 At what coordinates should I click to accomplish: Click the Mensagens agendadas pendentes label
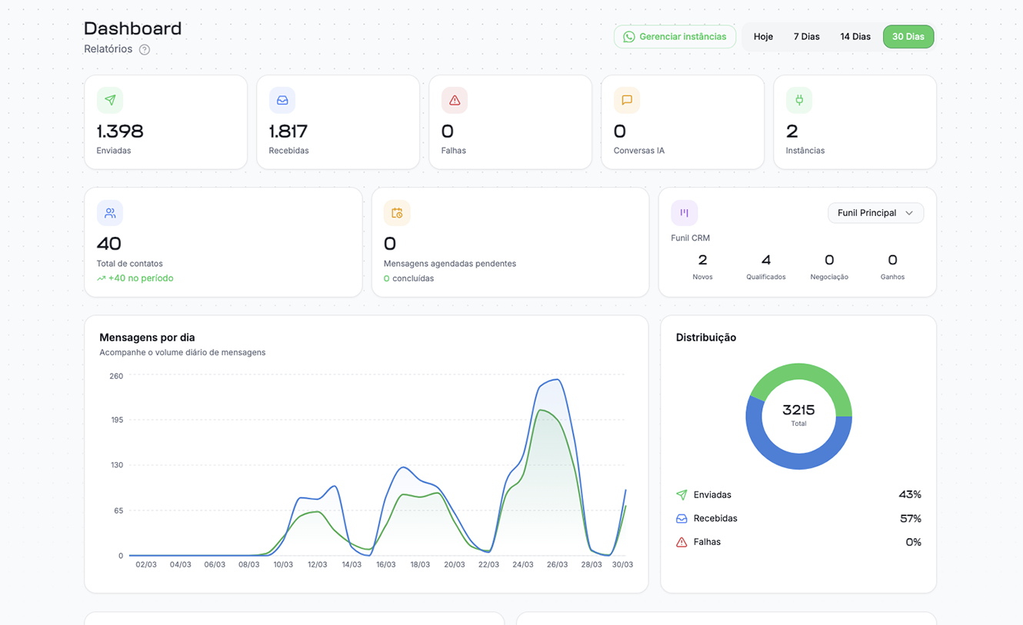(x=450, y=264)
